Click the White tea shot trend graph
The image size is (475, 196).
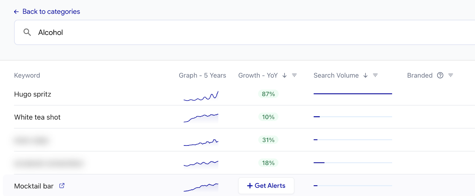(x=201, y=118)
